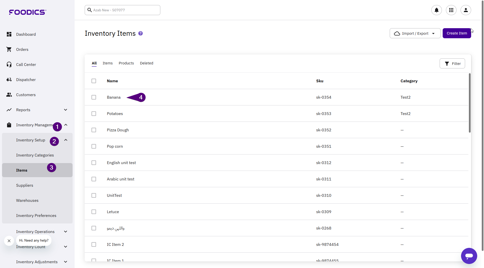Open the Import / Export dropdown

tap(415, 33)
